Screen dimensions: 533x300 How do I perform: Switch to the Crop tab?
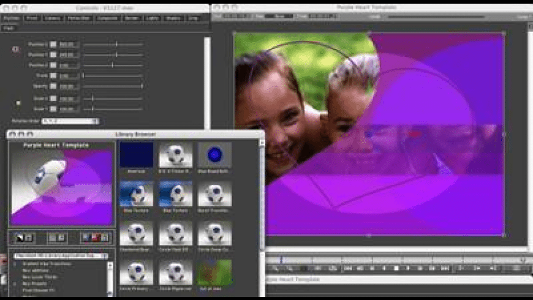[x=194, y=18]
